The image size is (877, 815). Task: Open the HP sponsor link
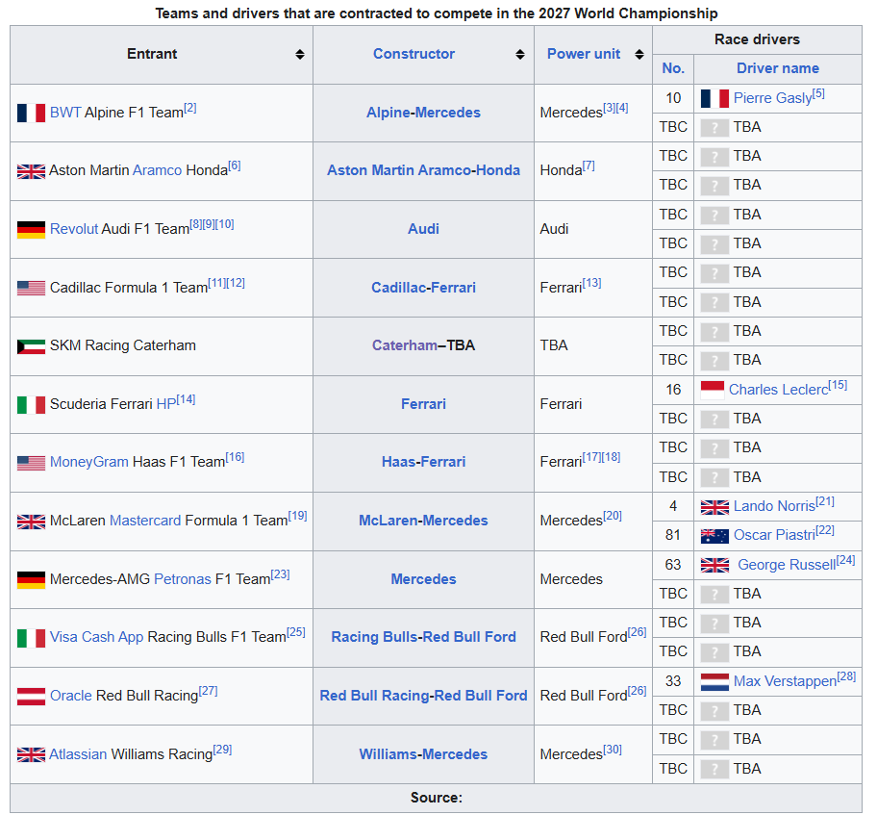(166, 404)
